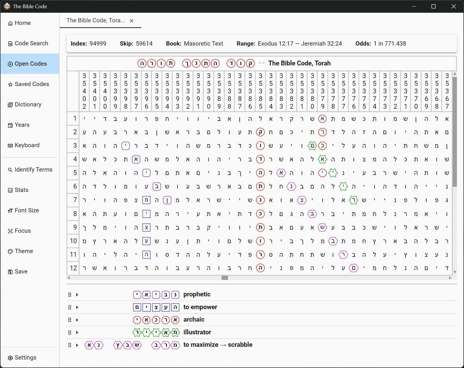Click the drag handle of 'to empower' row
This screenshot has height=368, width=464.
tap(70, 307)
